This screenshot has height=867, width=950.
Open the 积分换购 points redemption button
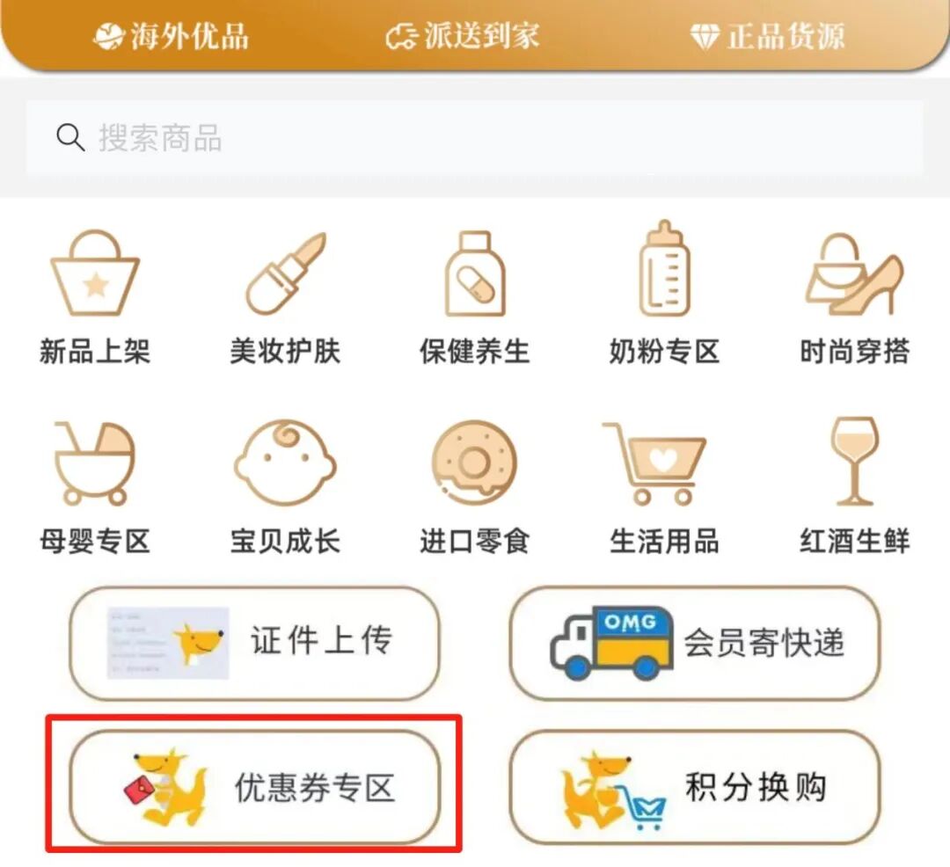(x=694, y=787)
